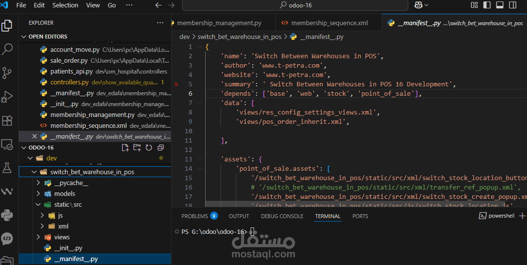
Task: Open patients_api.py from open editors
Action: click(x=95, y=72)
